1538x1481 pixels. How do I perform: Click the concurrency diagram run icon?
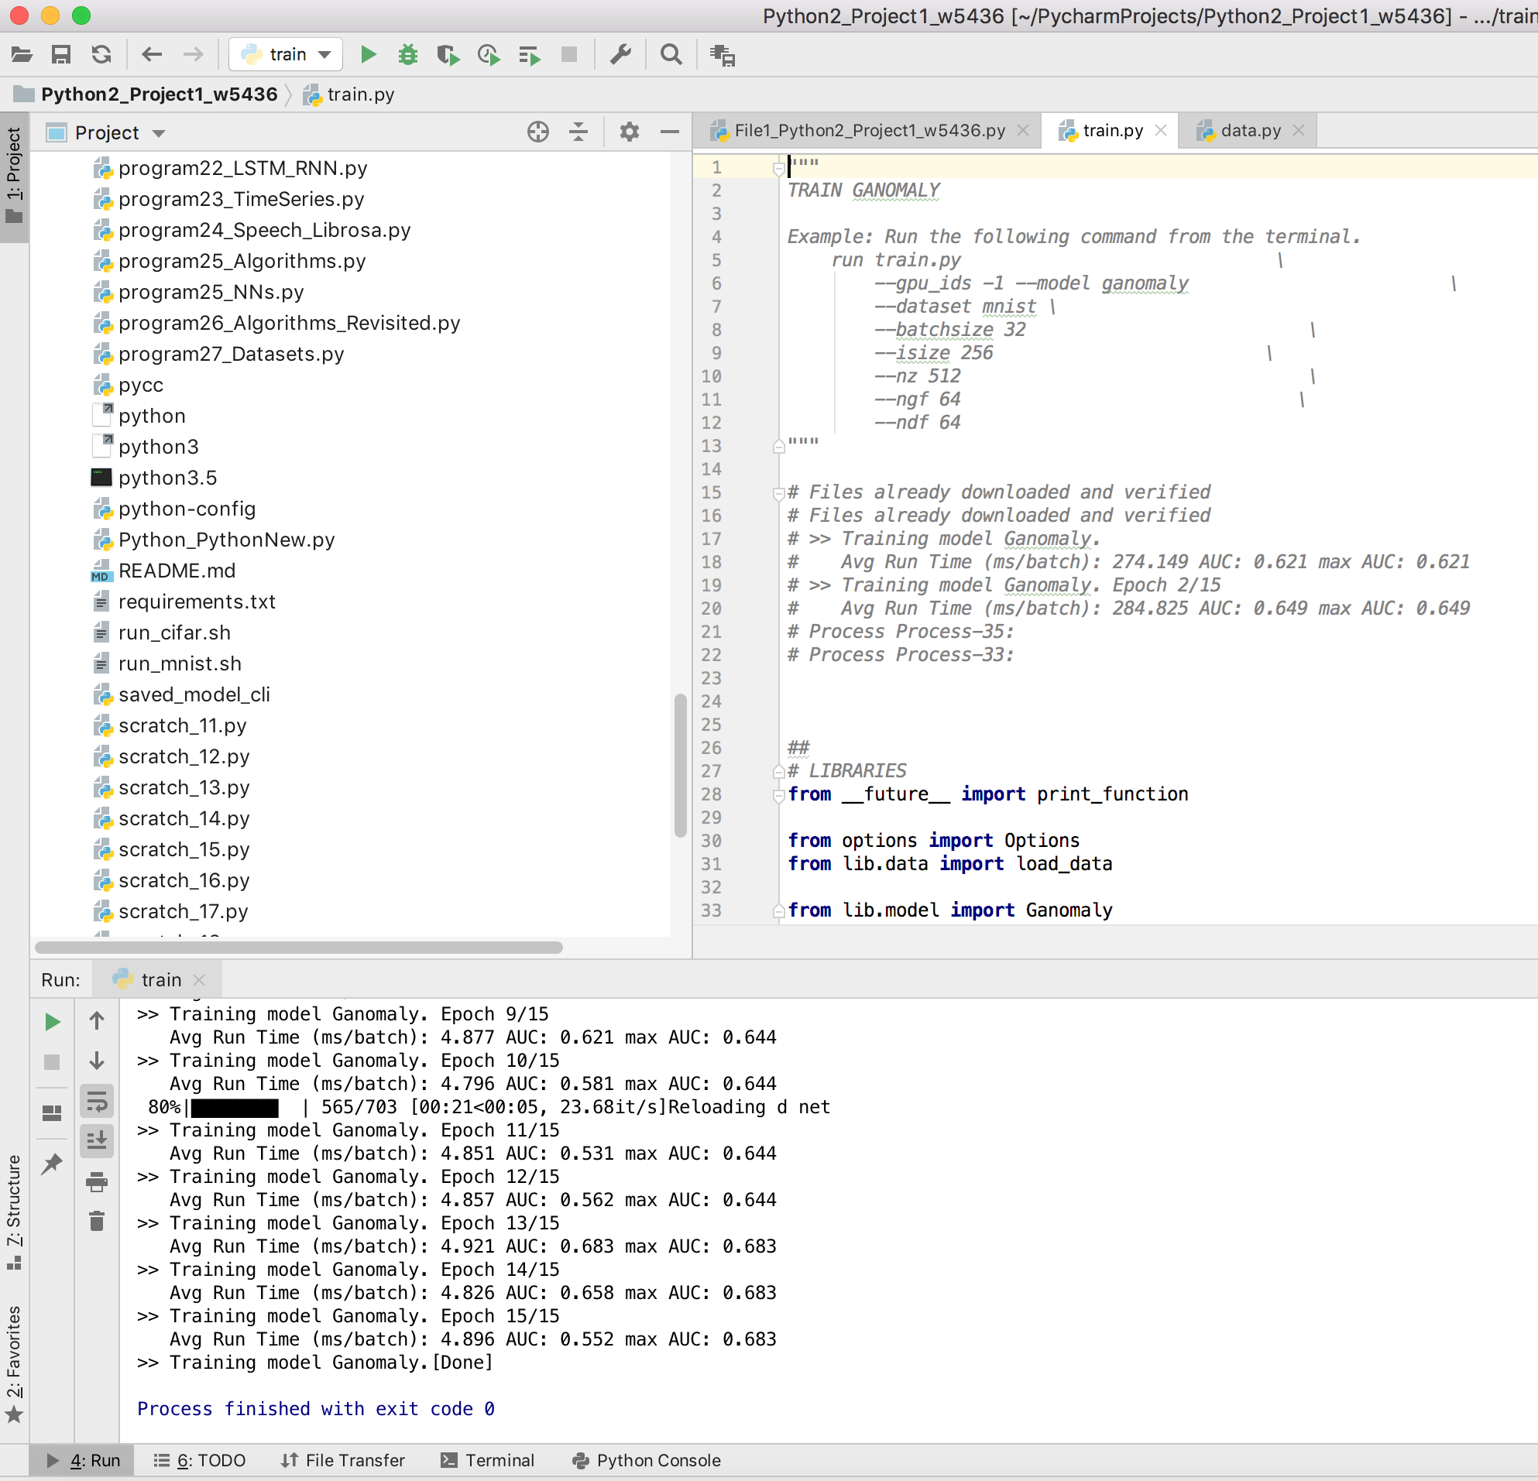530,55
